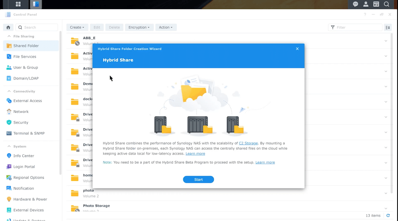Open the user account options icon
398x221 pixels.
(366, 4)
